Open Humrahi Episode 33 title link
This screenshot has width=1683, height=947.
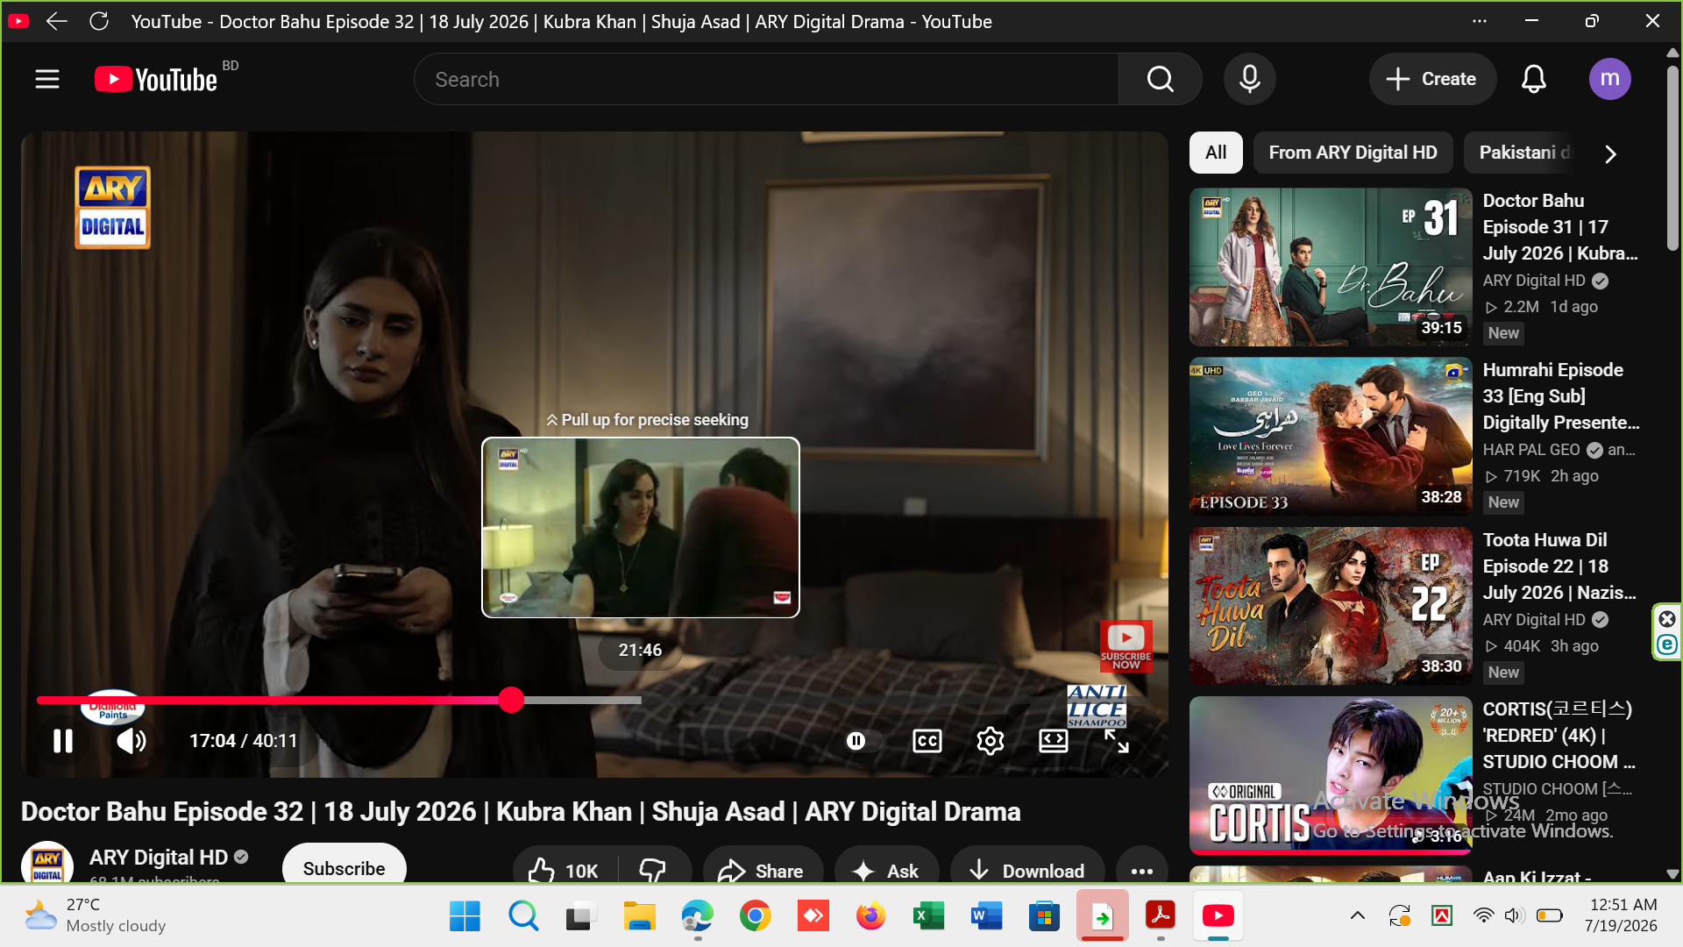[1561, 396]
